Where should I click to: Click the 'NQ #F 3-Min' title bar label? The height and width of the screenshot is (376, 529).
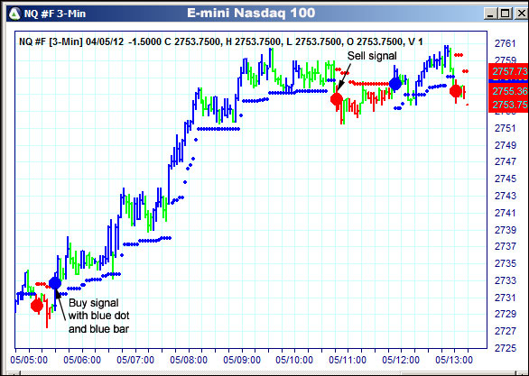pyautogui.click(x=55, y=14)
